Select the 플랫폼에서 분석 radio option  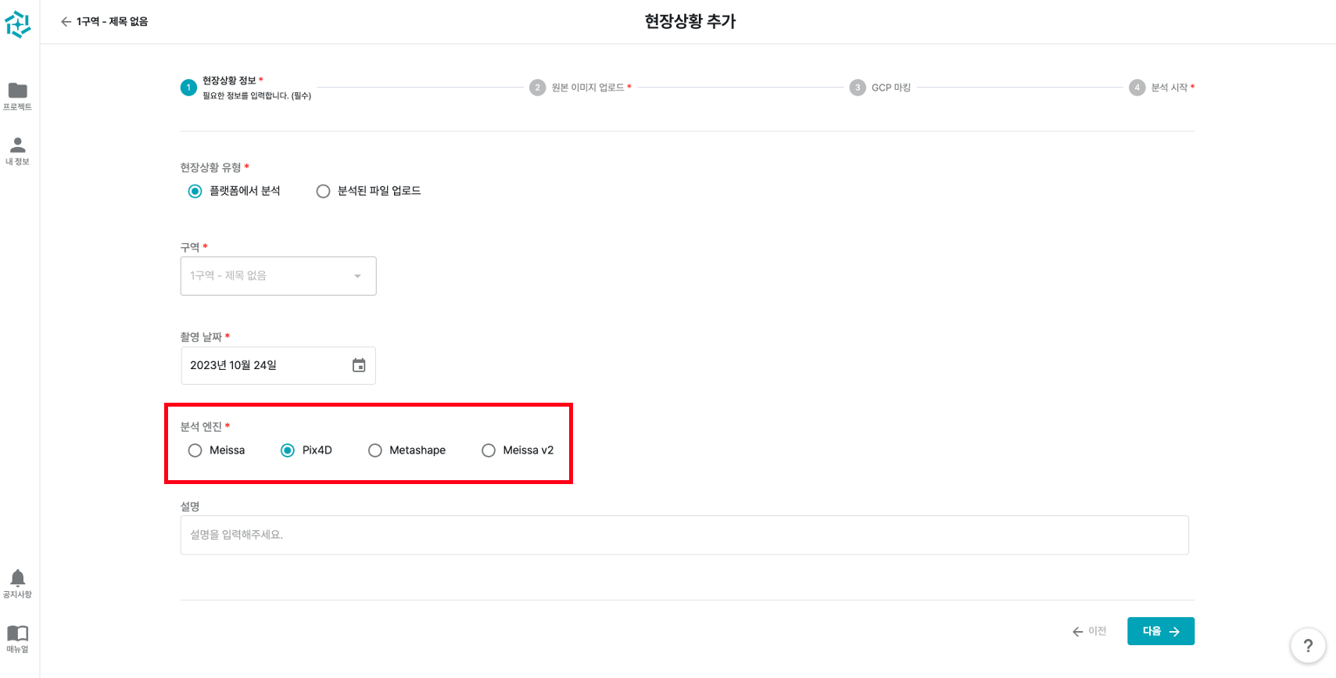point(195,192)
